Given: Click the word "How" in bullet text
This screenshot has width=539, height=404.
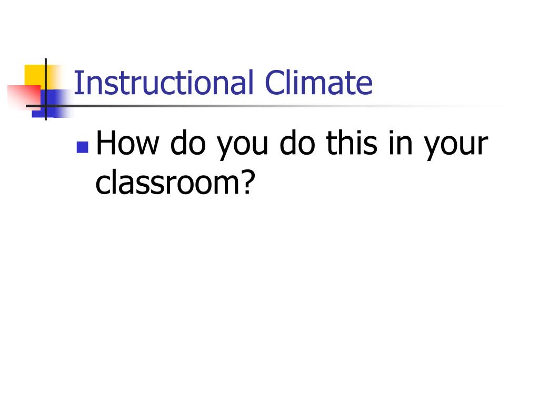Looking at the screenshot, I should pyautogui.click(x=127, y=143).
